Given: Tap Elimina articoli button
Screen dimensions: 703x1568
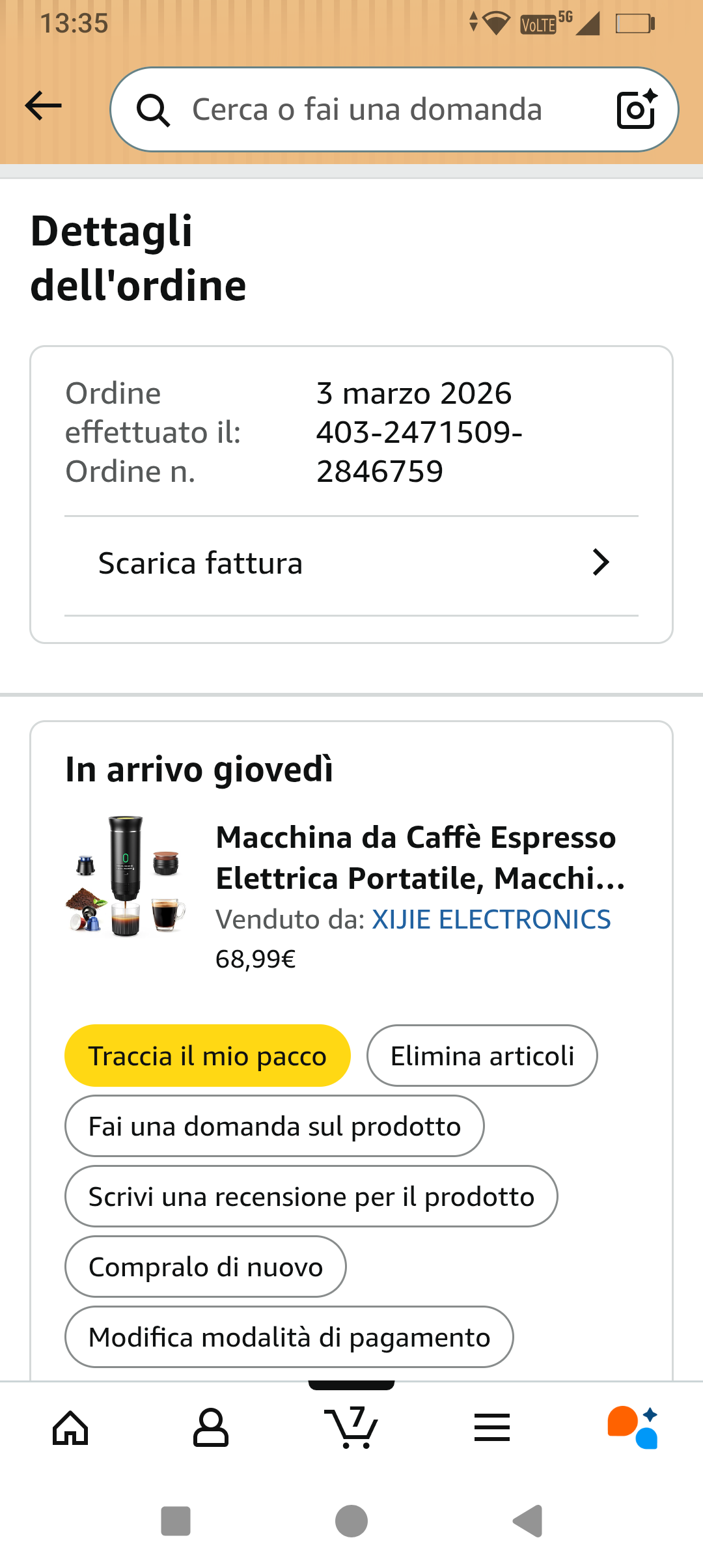Looking at the screenshot, I should click(x=482, y=1056).
